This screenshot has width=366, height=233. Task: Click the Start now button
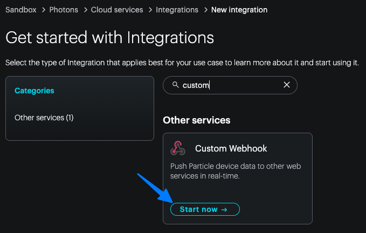[x=205, y=209]
